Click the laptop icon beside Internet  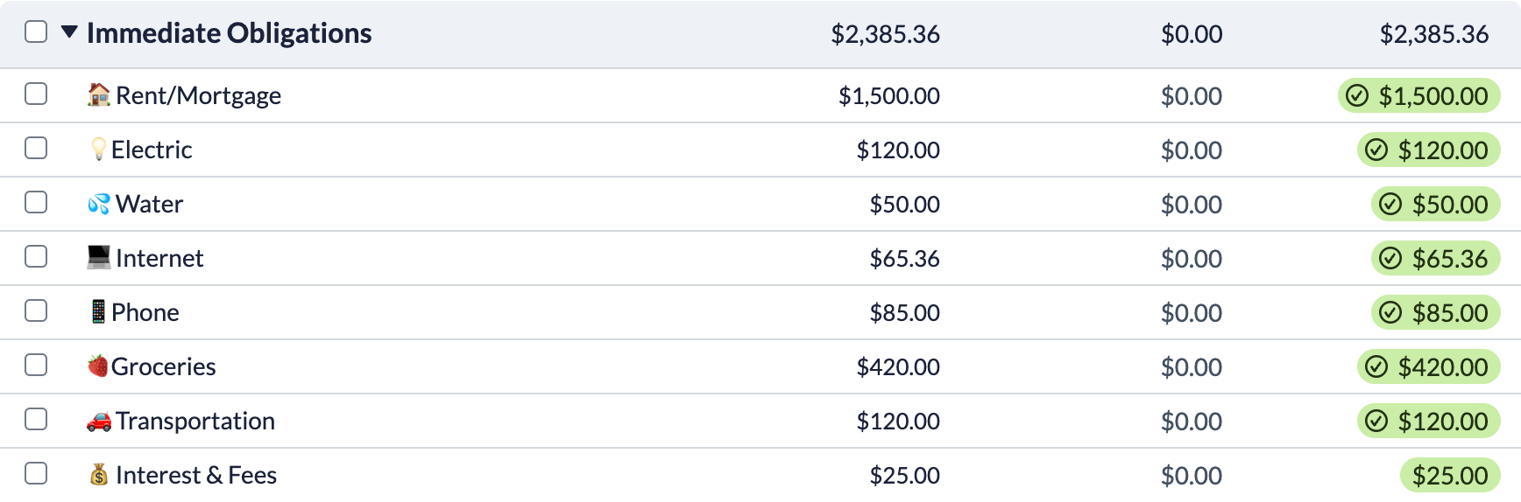point(99,257)
